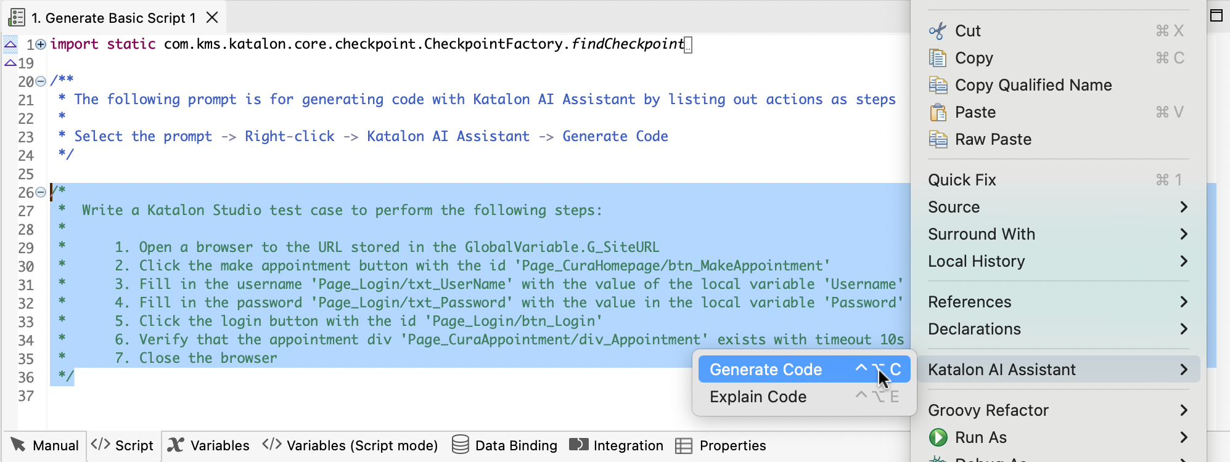Expand the Surround With submenu arrow
The height and width of the screenshot is (462, 1230).
coord(1183,234)
